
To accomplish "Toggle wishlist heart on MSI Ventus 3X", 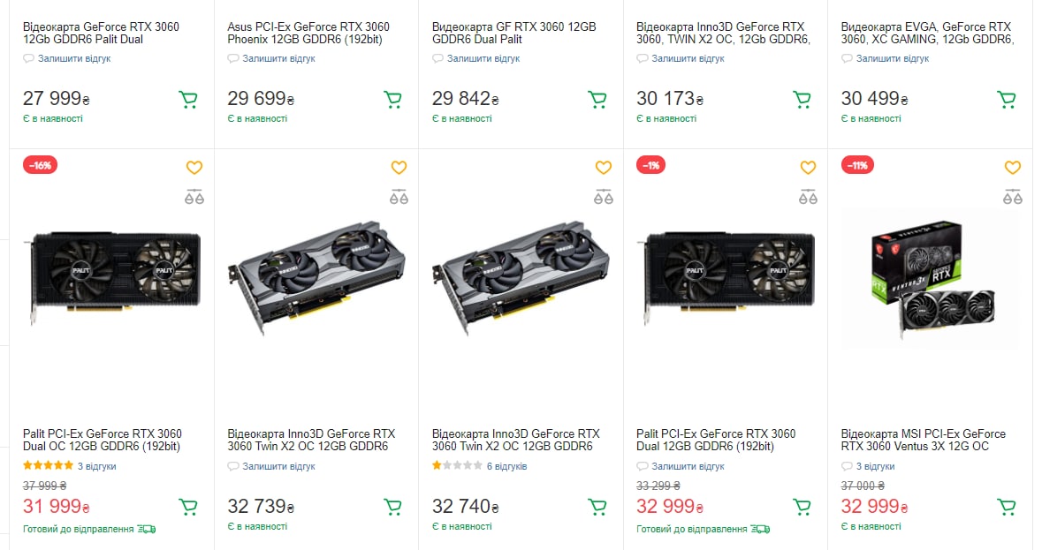I will pos(1012,168).
